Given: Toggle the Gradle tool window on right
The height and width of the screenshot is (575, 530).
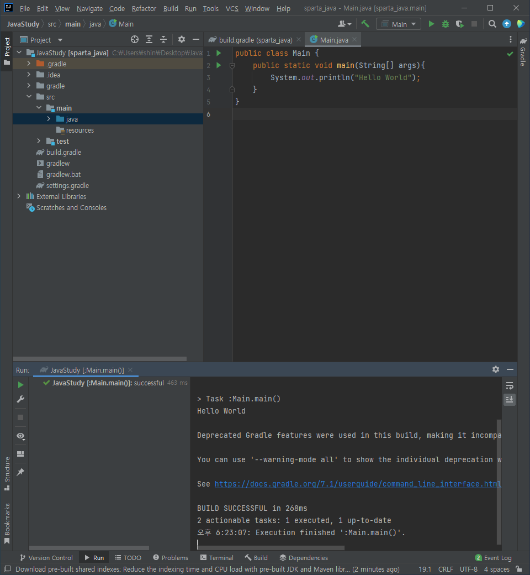Looking at the screenshot, I should pos(523,52).
